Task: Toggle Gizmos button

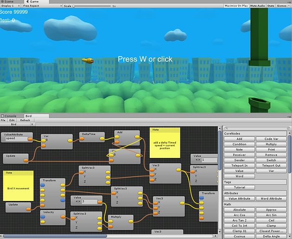Action: point(281,6)
